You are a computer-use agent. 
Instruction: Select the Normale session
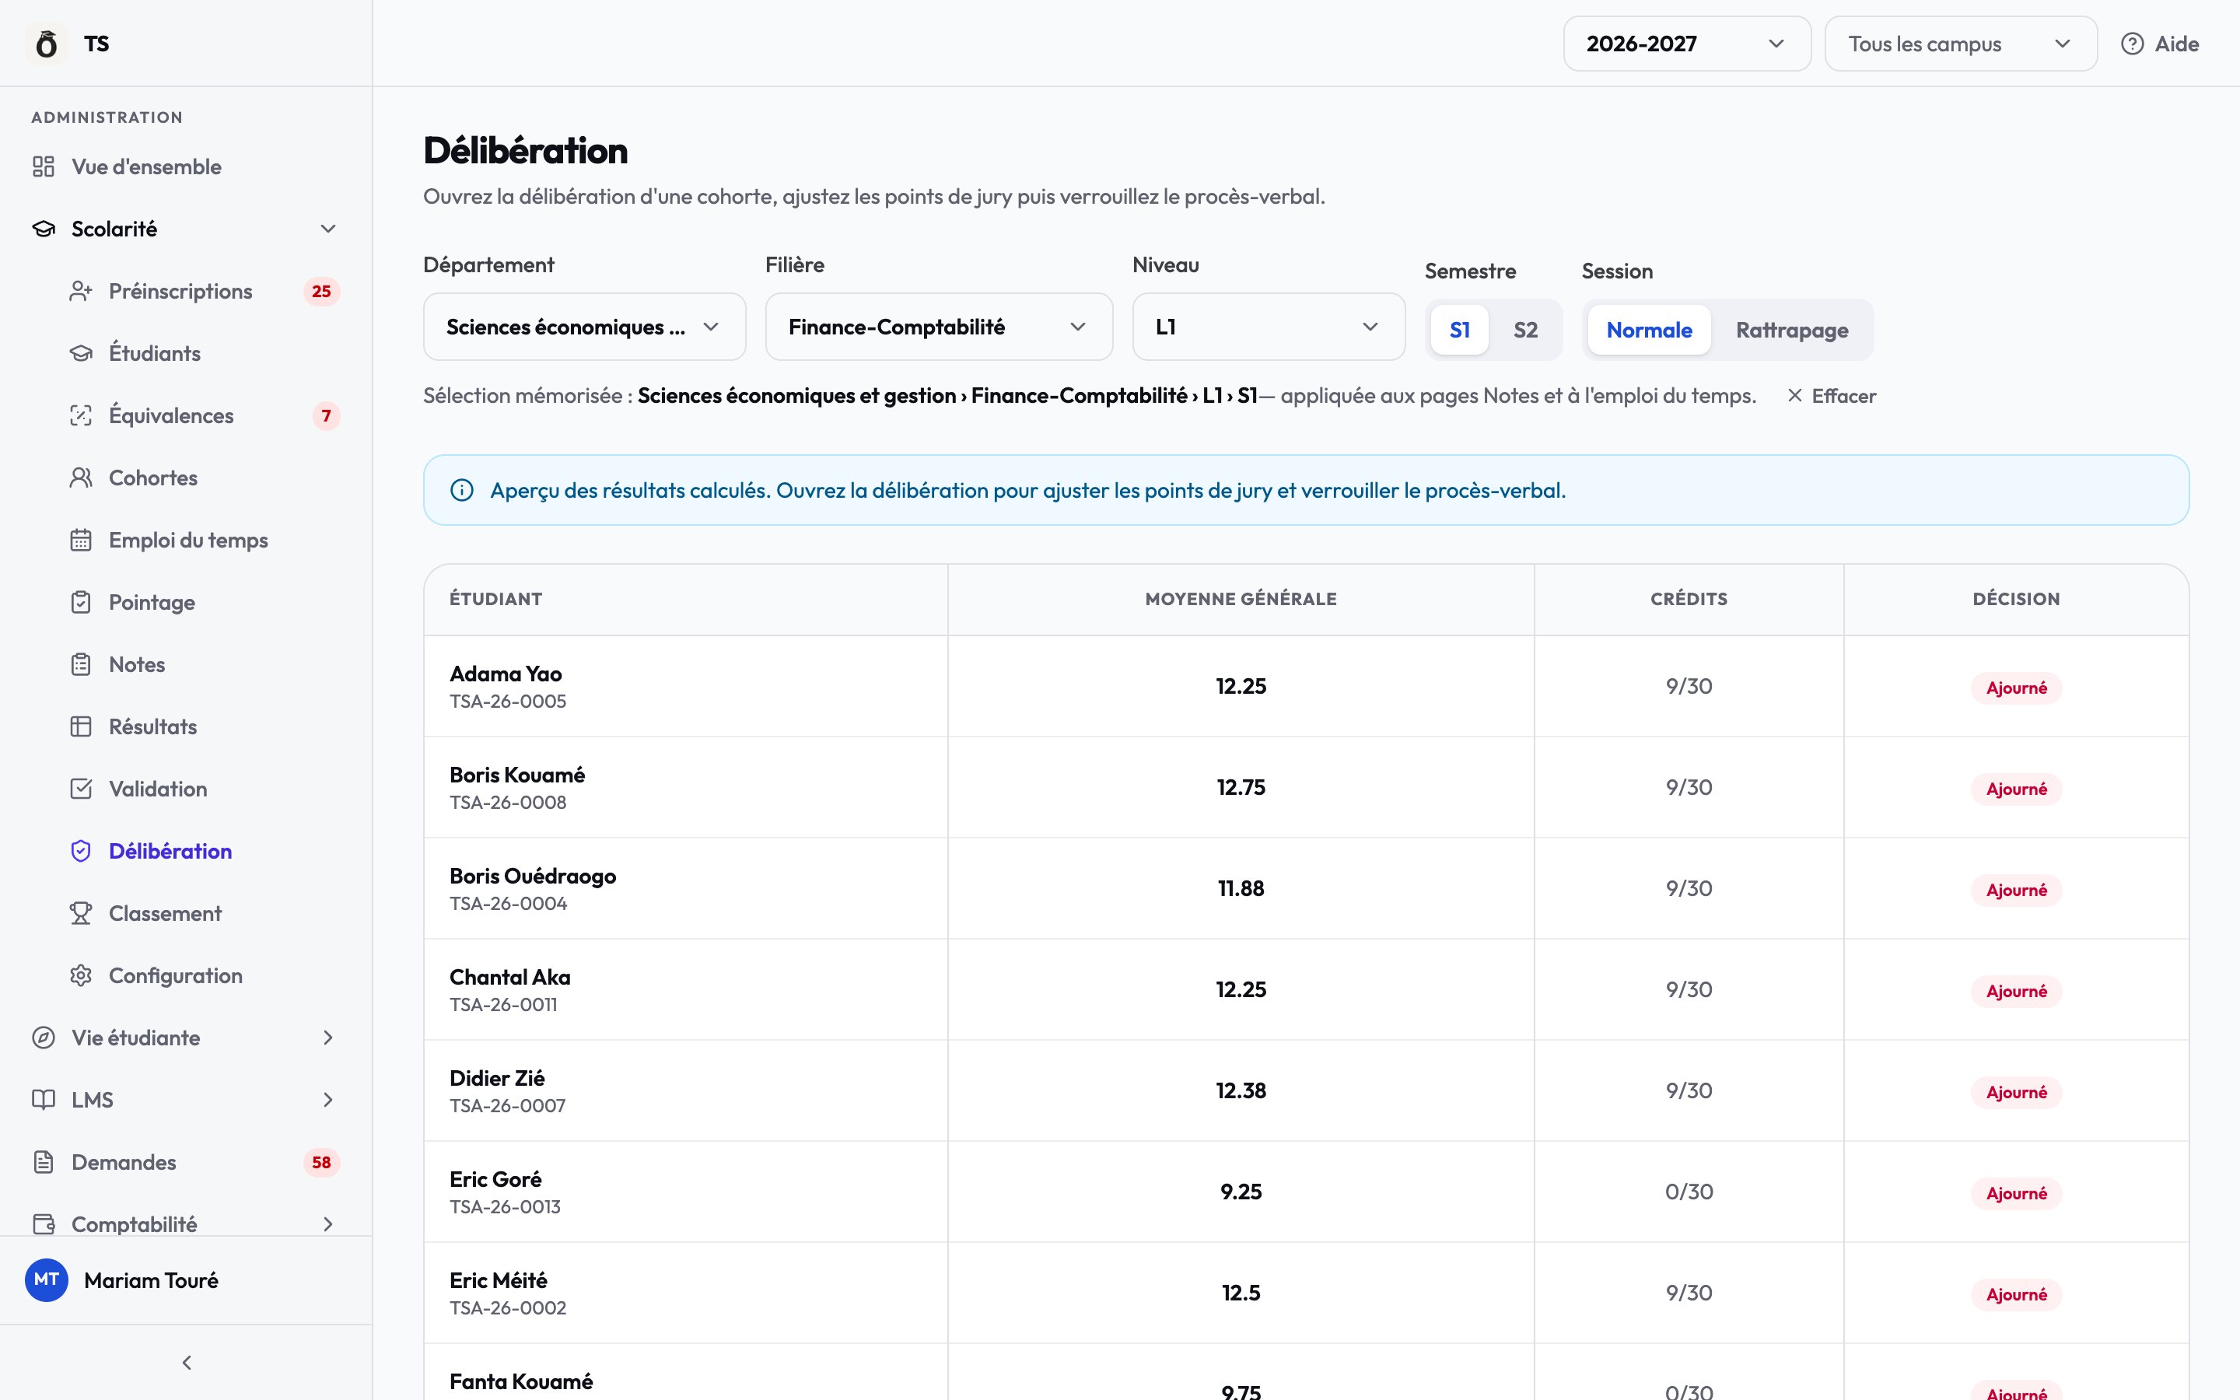click(x=1650, y=330)
